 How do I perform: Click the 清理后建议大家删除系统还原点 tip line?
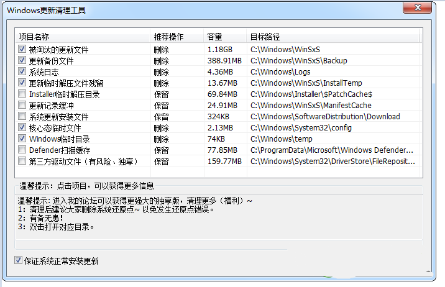(x=116, y=209)
